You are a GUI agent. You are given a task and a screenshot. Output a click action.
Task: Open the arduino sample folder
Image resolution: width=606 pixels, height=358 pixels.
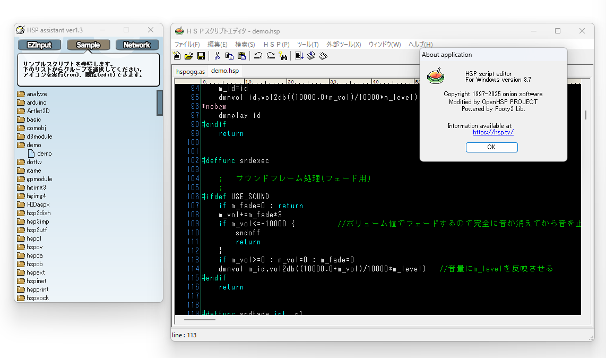(32, 103)
